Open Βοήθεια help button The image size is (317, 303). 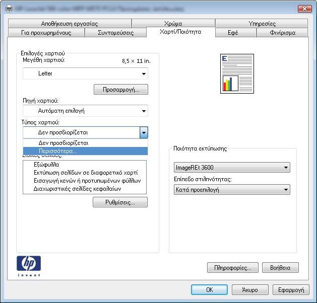pos(280,268)
